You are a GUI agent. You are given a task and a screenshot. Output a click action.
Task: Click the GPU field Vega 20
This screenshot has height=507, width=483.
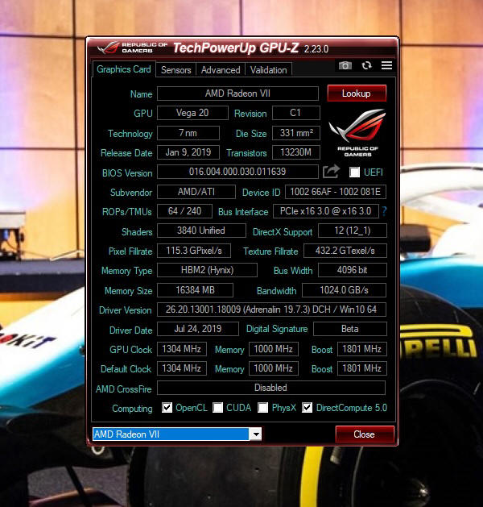pos(192,113)
